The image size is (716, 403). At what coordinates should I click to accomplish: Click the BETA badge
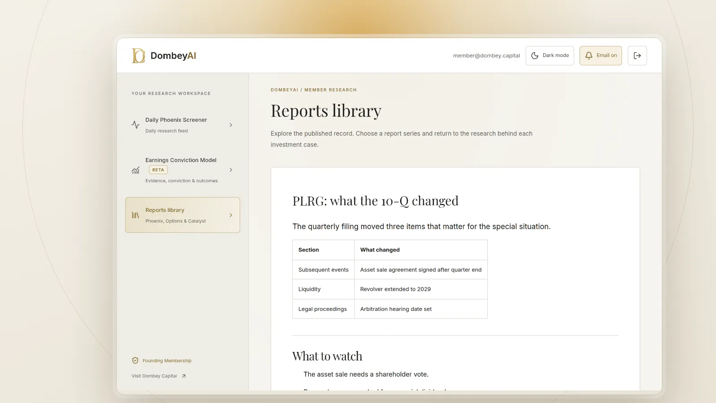click(158, 170)
